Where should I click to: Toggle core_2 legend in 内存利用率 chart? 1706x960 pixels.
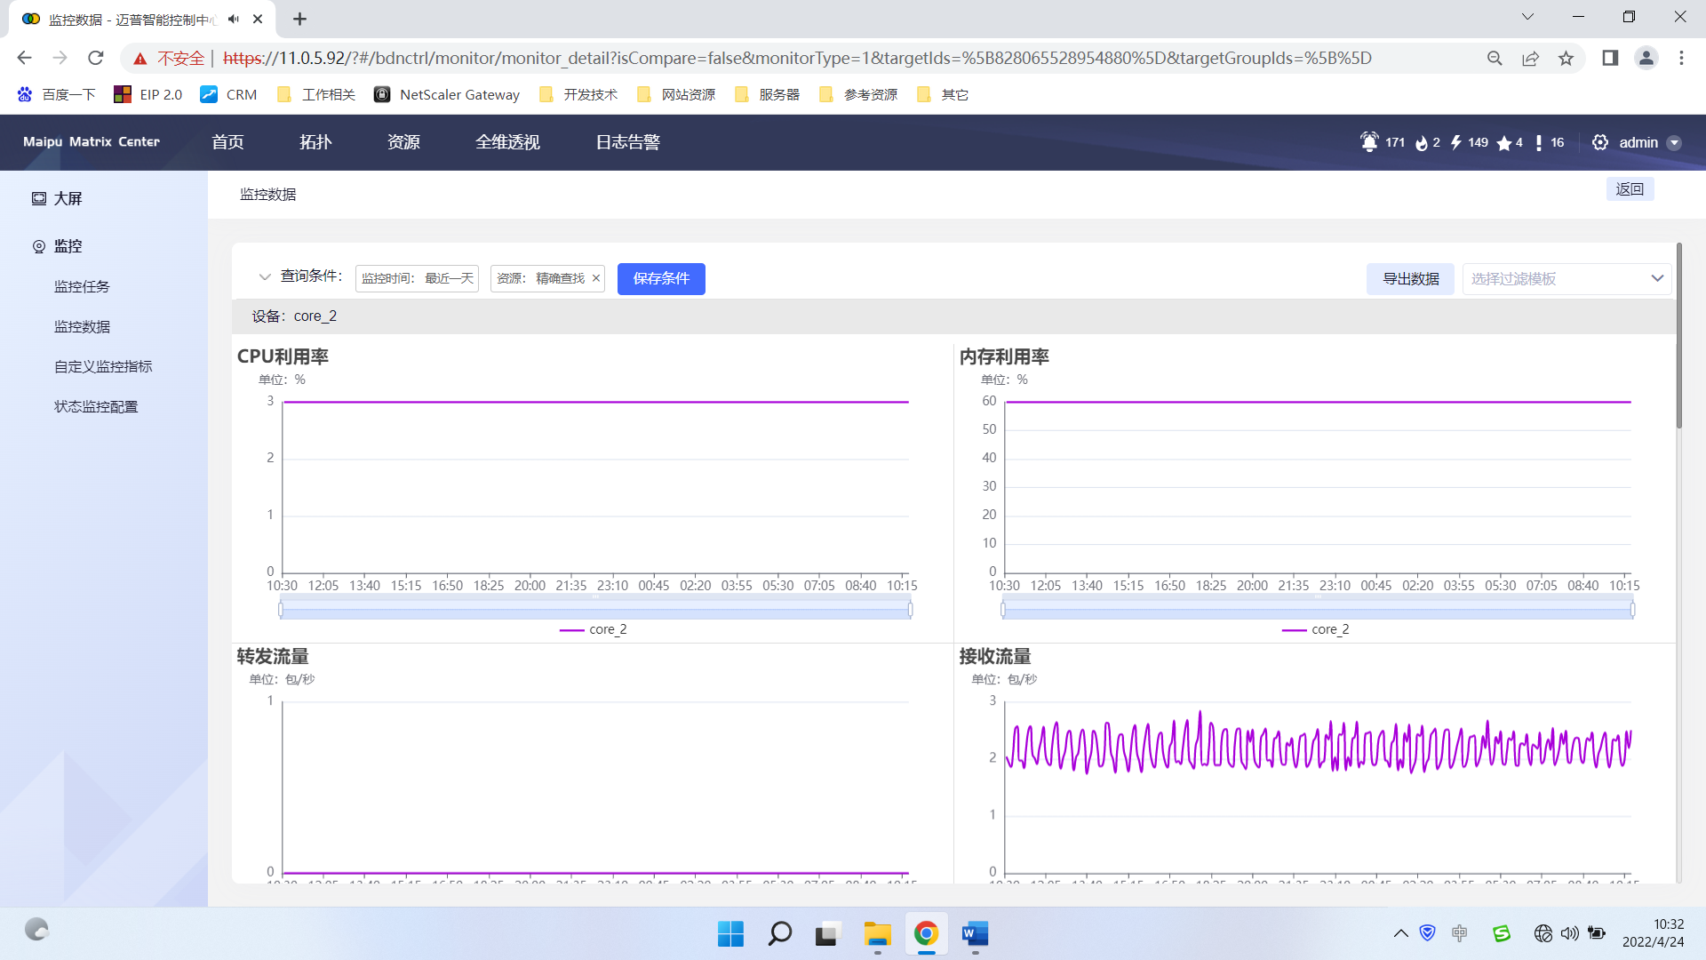(1316, 629)
